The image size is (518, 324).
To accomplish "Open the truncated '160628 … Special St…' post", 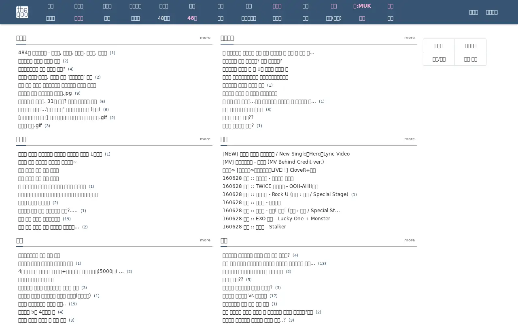I will [281, 211].
